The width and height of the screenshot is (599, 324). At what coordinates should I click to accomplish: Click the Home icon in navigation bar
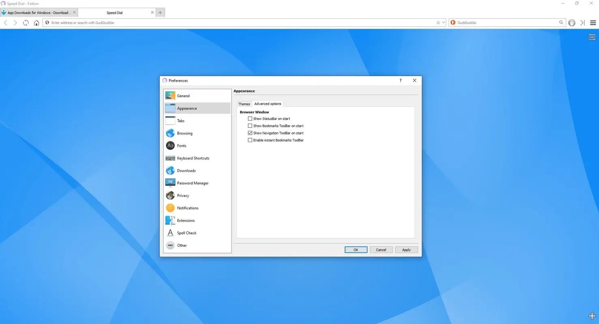click(x=36, y=23)
